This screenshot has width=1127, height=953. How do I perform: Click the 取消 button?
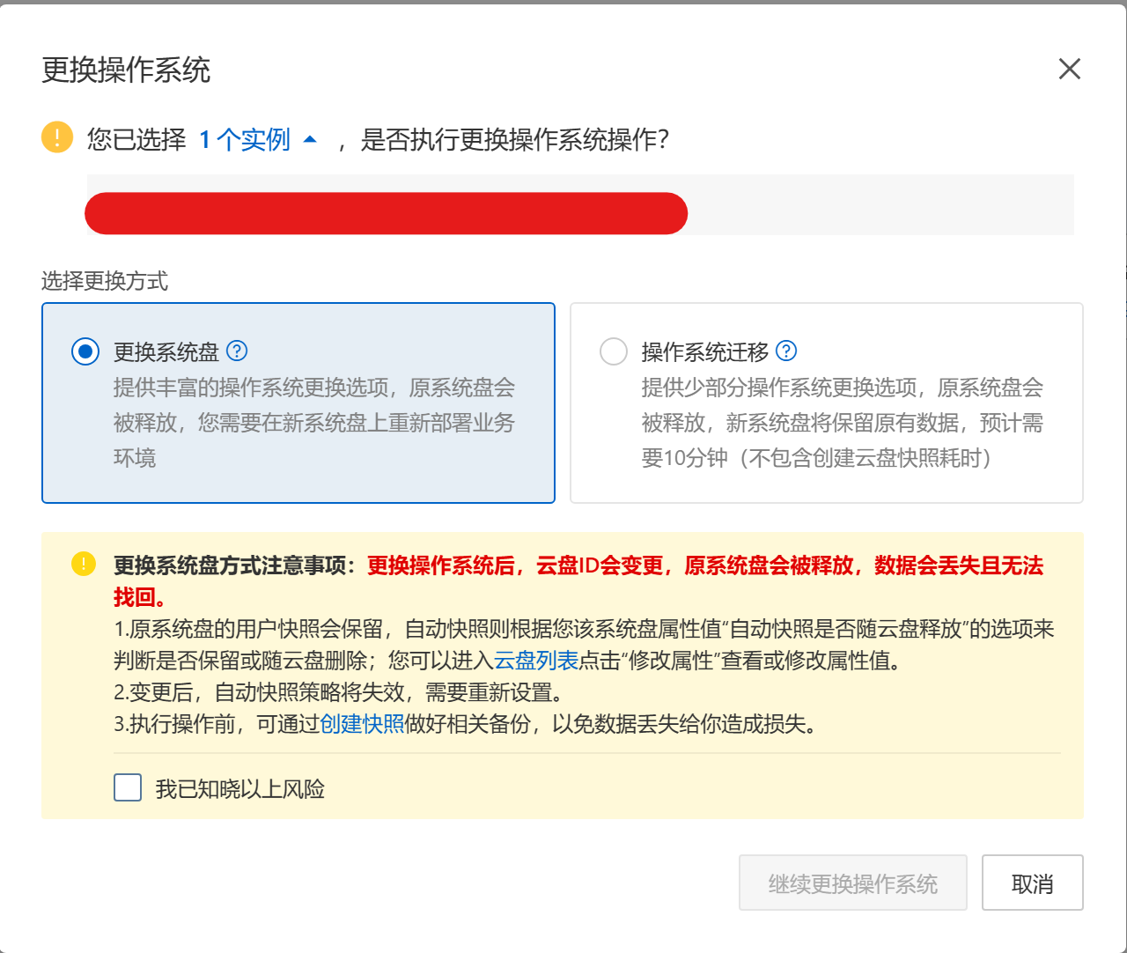point(1033,883)
